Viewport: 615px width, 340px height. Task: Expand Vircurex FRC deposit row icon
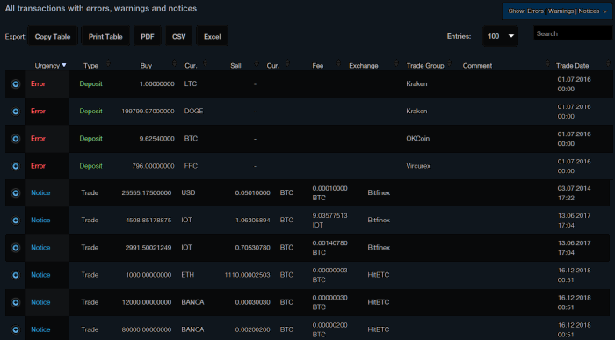pos(16,166)
